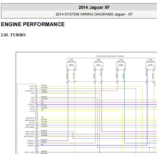
Task: Click the 'HPINJV3 L' signal label
Action: click(31, 143)
